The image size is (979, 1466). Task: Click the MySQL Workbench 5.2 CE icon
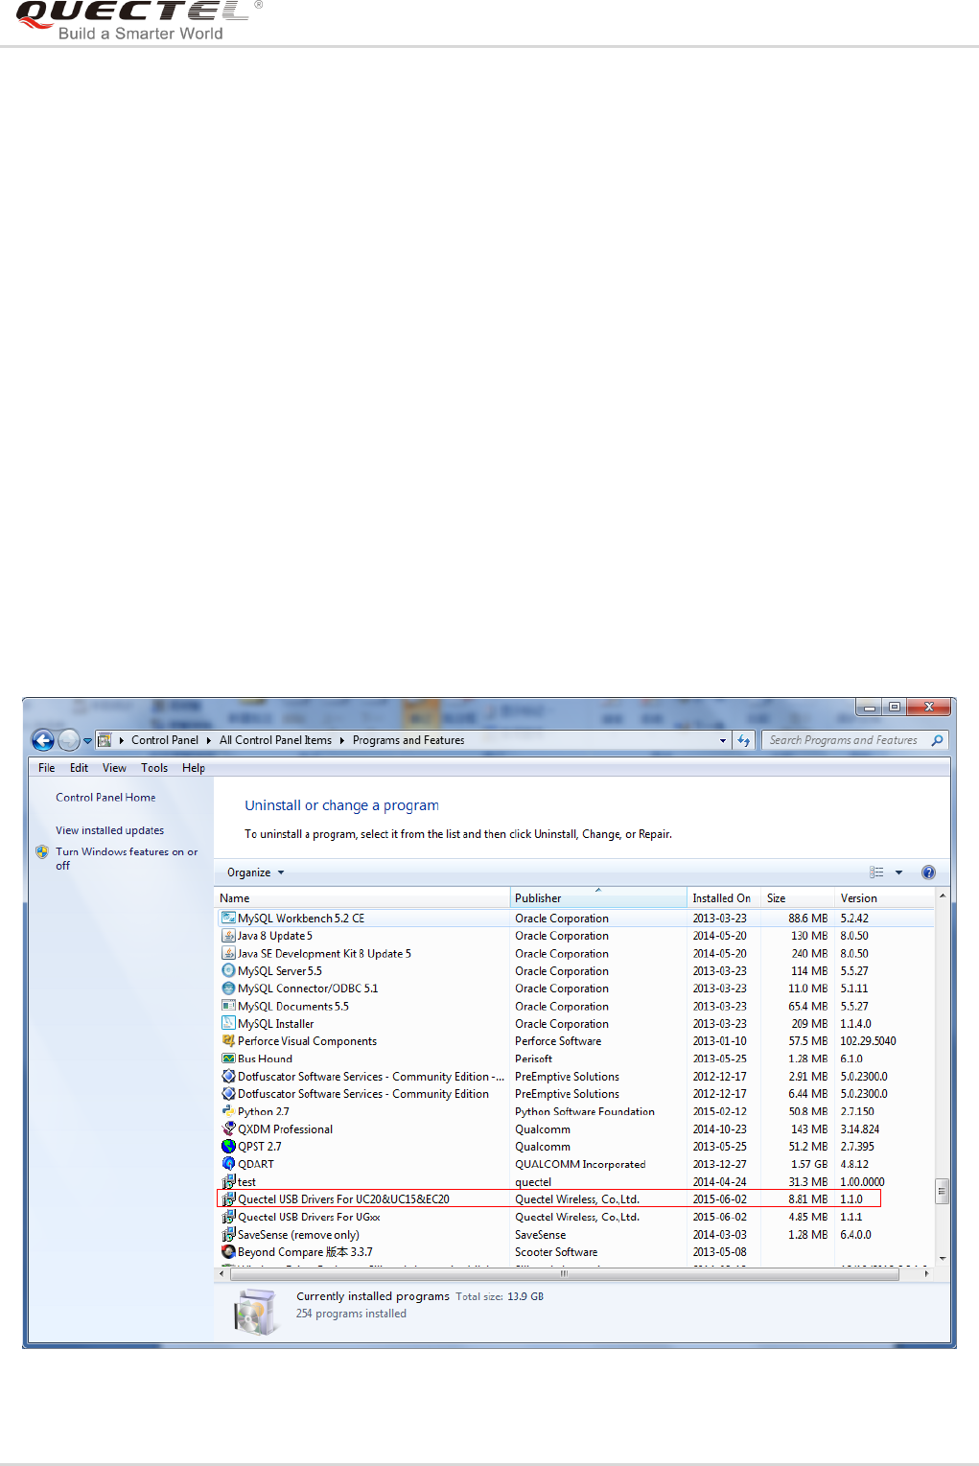click(228, 919)
